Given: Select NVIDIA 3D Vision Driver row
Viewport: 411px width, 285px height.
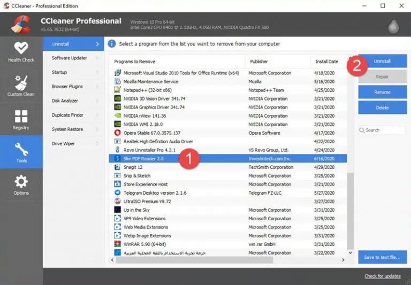Looking at the screenshot, I should [x=228, y=98].
